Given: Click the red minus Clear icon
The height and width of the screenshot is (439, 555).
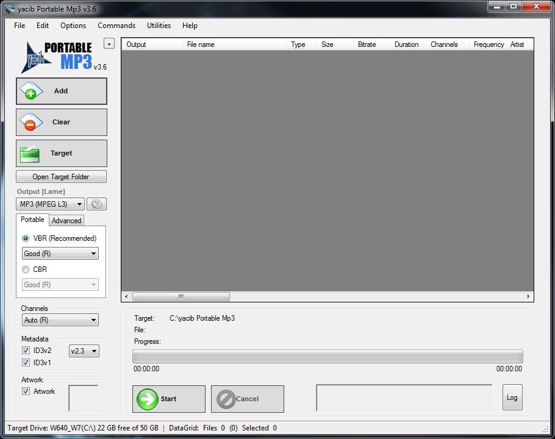Looking at the screenshot, I should click(x=31, y=122).
